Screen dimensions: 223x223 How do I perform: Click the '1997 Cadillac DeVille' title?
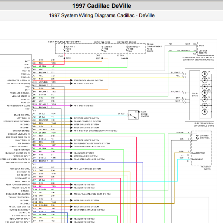[x=102, y=6]
